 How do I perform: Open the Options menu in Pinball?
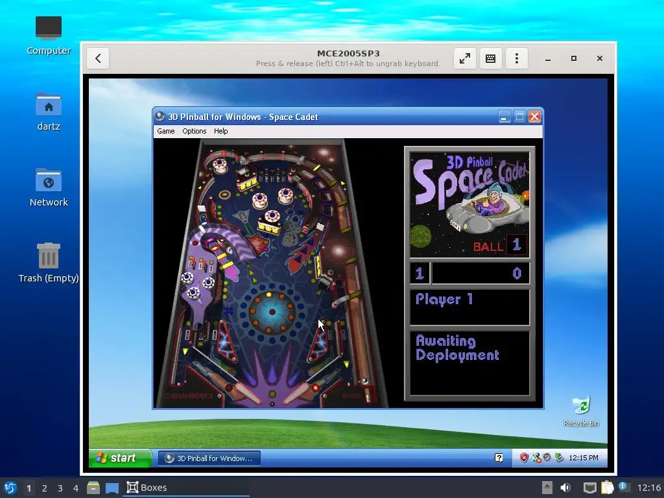tap(195, 131)
